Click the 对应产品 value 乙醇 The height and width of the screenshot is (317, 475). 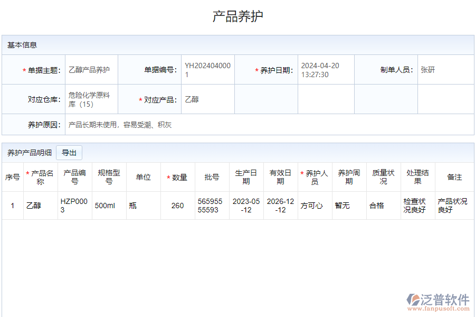pos(192,98)
